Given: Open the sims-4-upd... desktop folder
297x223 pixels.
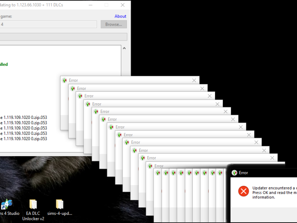Looking at the screenshot, I should click(x=60, y=205).
